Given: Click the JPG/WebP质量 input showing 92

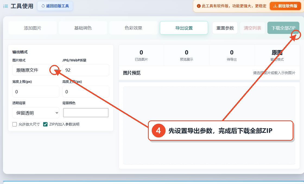Looking at the screenshot, I should (x=86, y=70).
